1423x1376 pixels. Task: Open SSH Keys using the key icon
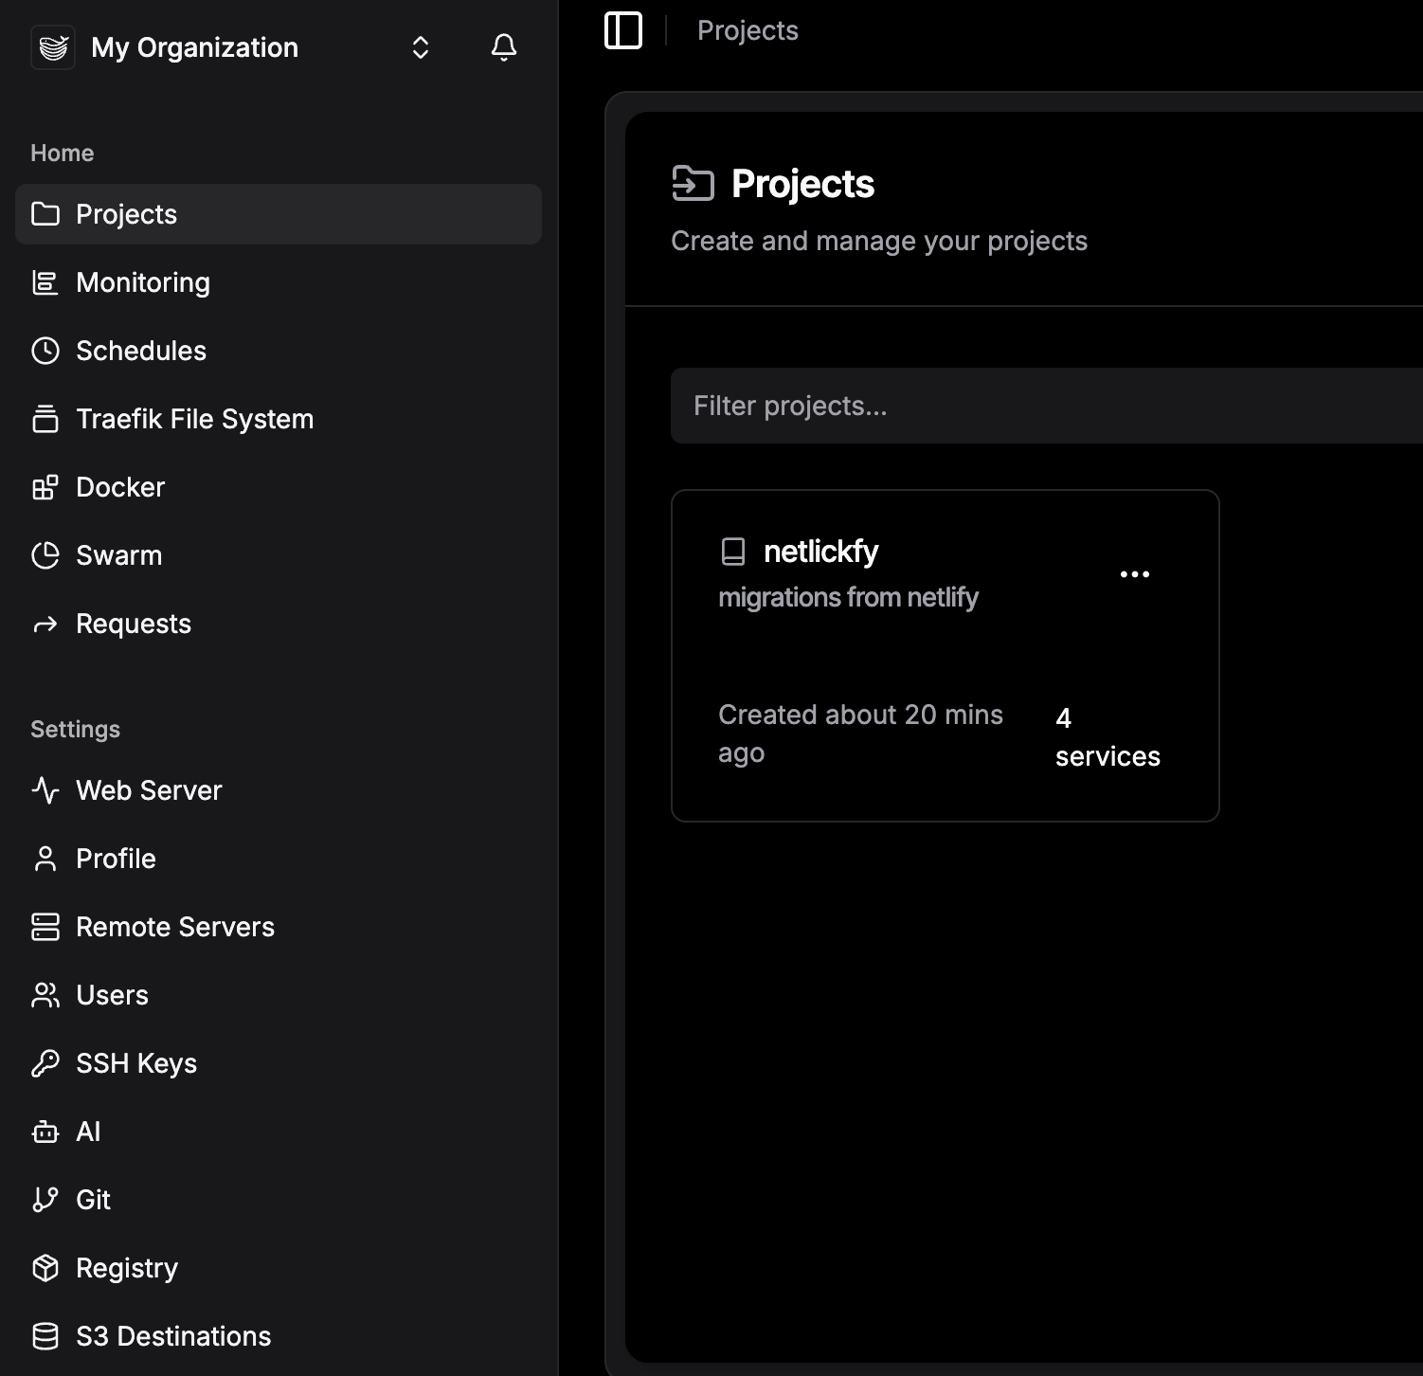tap(45, 1063)
